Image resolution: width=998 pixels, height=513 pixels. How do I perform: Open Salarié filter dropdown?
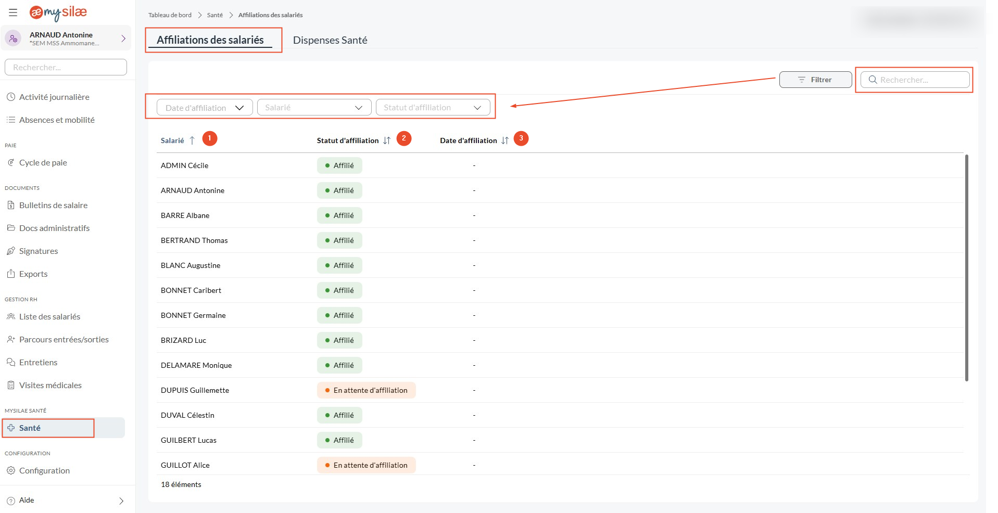coord(314,108)
